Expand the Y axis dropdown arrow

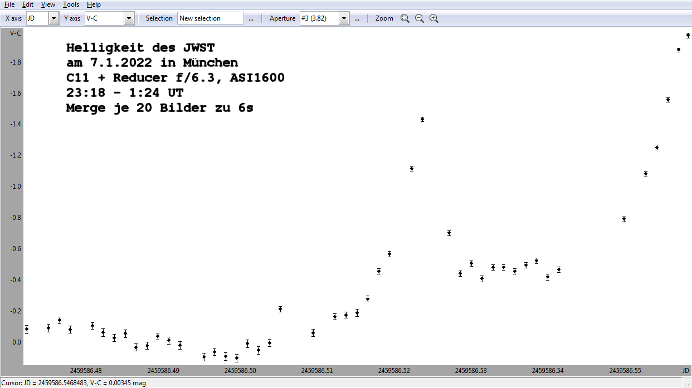pyautogui.click(x=129, y=18)
